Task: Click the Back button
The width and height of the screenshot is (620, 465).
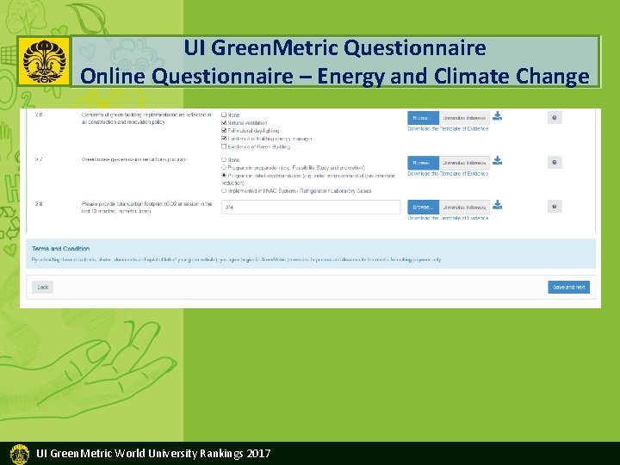Action: click(42, 287)
